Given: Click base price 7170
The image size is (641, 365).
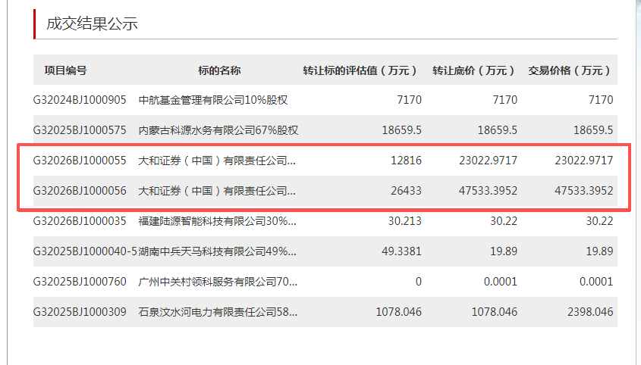Looking at the screenshot, I should coord(505,100).
